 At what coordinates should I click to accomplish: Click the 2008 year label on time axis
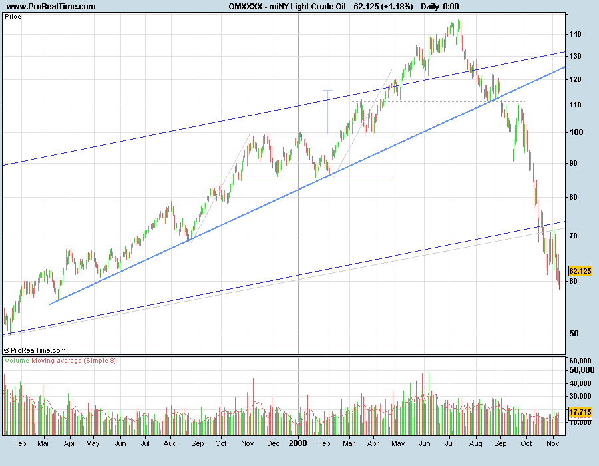point(298,443)
